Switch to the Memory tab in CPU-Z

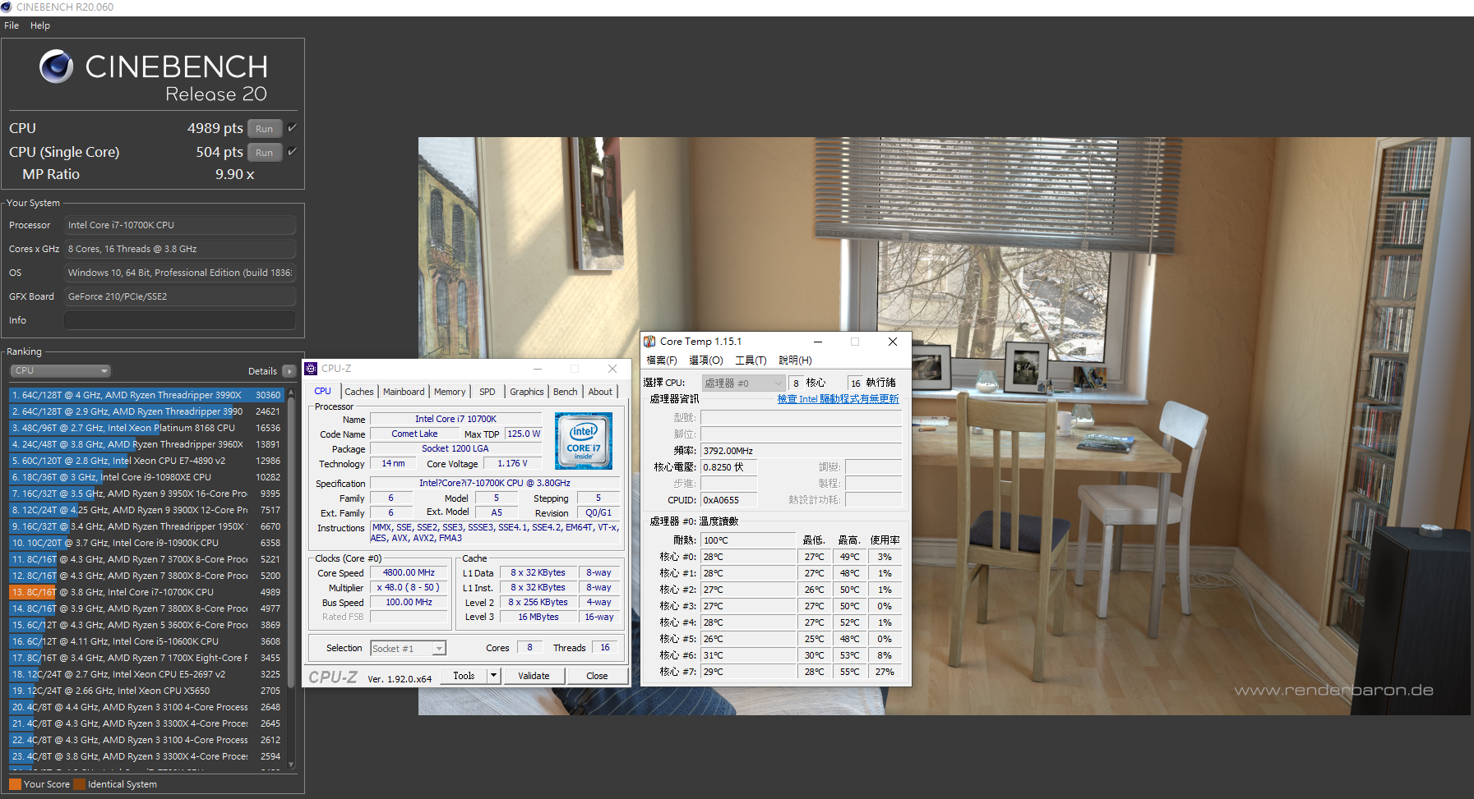[x=450, y=392]
